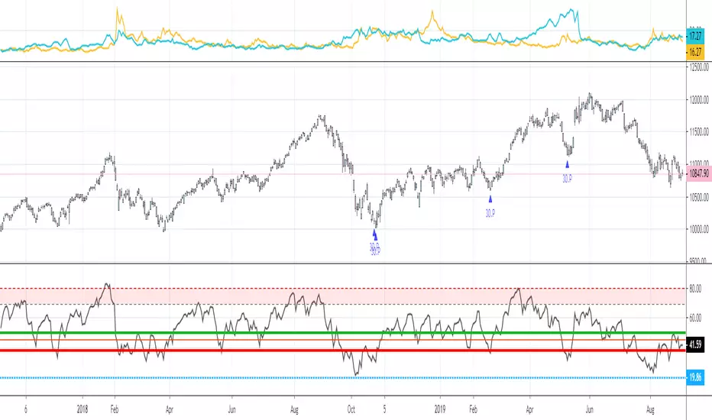Select the blue signal arrow below the October 2018 low
712x420 pixels.
tap(374, 234)
